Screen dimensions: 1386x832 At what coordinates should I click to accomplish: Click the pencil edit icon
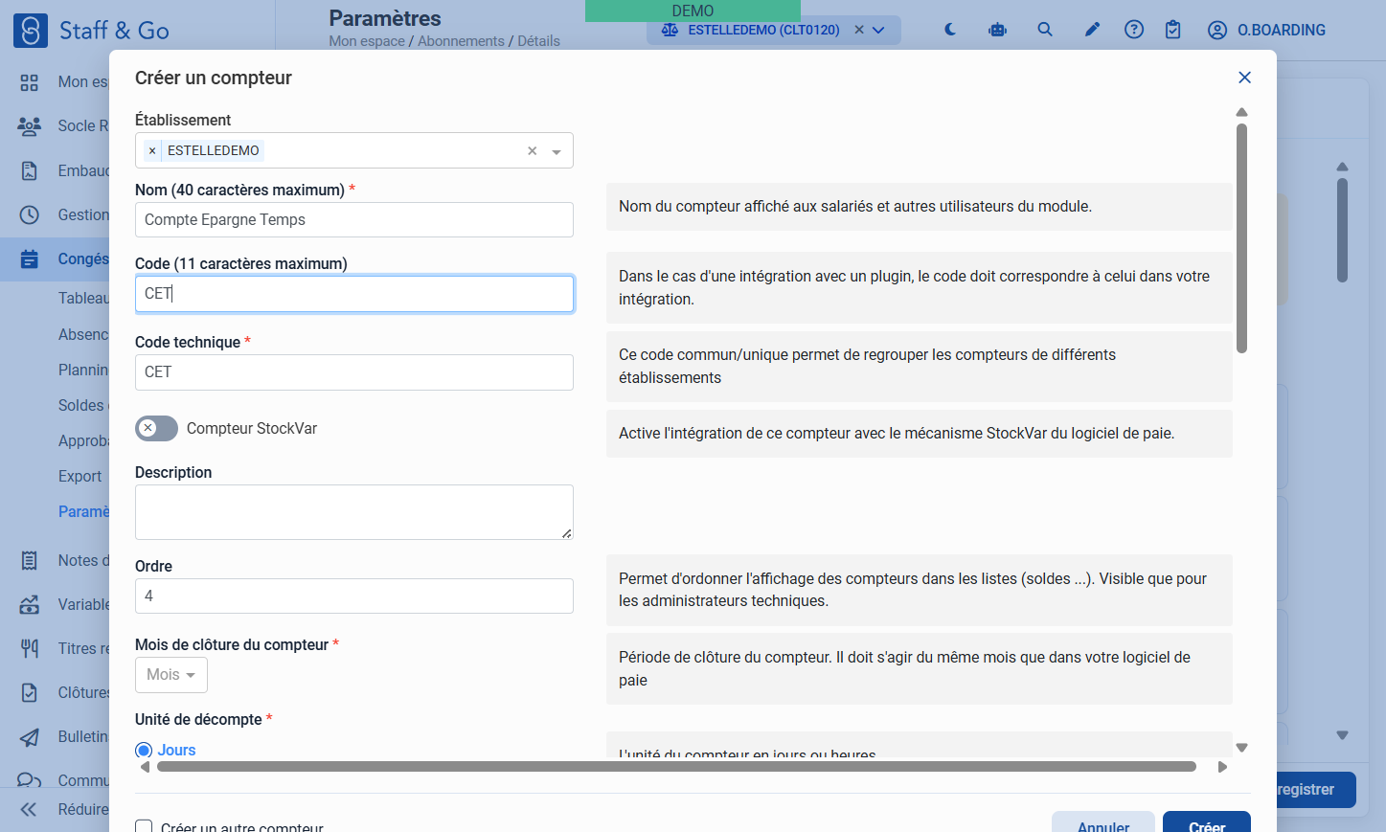pyautogui.click(x=1092, y=30)
